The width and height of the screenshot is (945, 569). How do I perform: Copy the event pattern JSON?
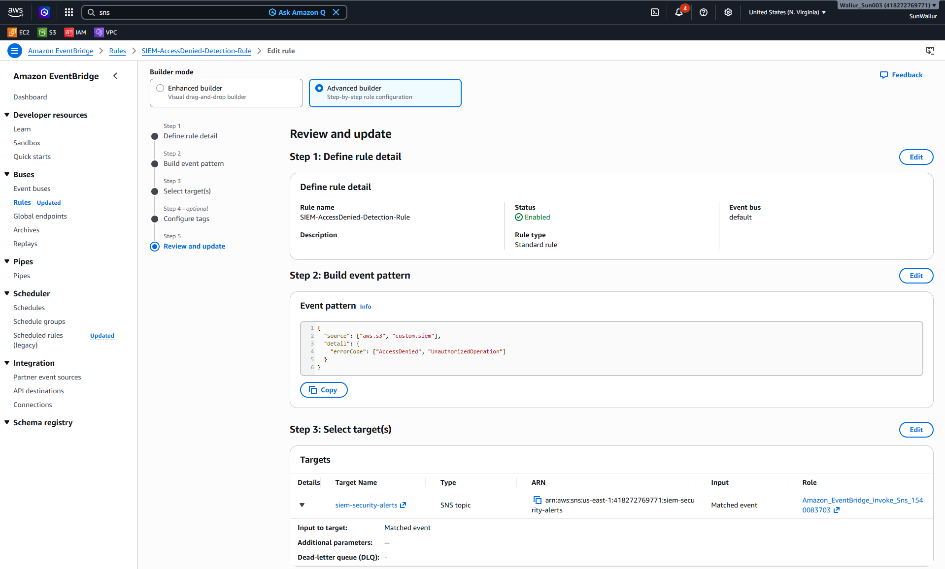[x=324, y=390]
